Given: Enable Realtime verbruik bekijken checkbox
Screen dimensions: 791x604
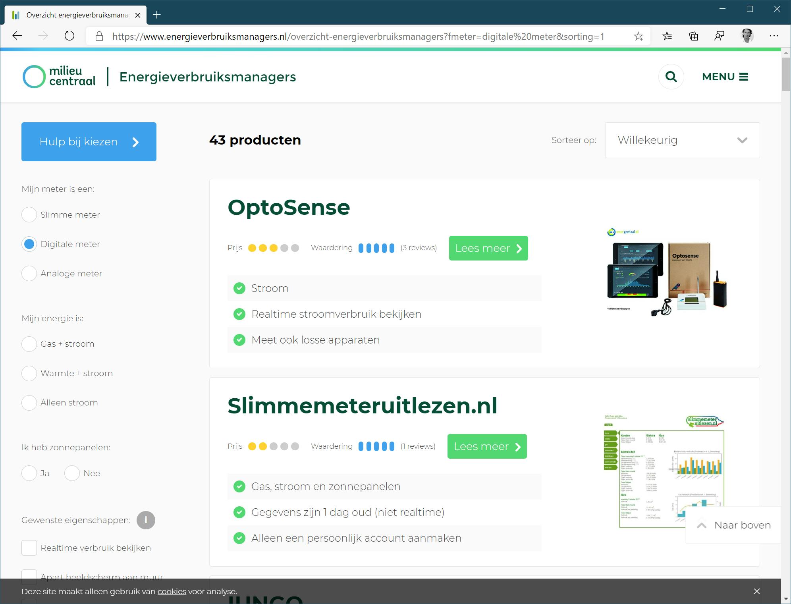Looking at the screenshot, I should pyautogui.click(x=29, y=548).
